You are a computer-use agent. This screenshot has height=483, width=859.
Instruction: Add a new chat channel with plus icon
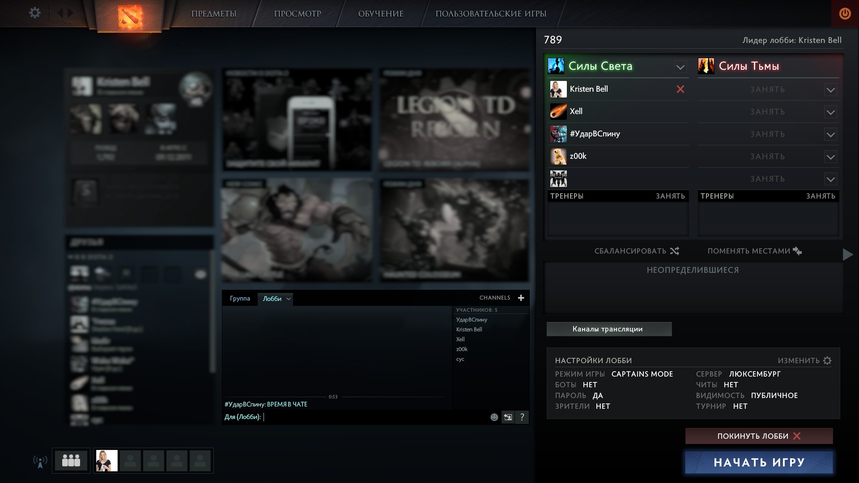pyautogui.click(x=521, y=298)
